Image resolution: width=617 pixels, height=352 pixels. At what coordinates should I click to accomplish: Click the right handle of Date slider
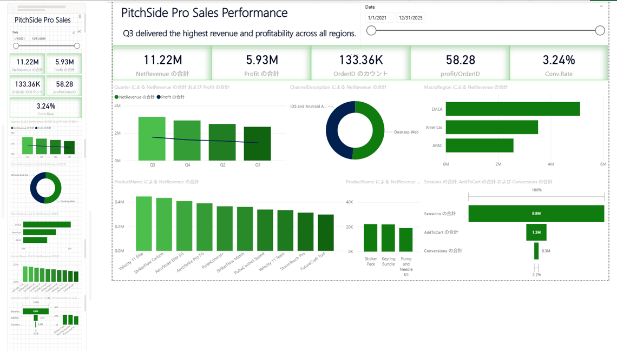pos(600,30)
